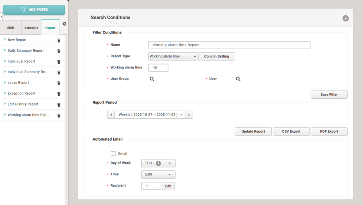Remove the Exception Report filter
Image resolution: width=363 pixels, height=205 pixels.
pos(59,94)
